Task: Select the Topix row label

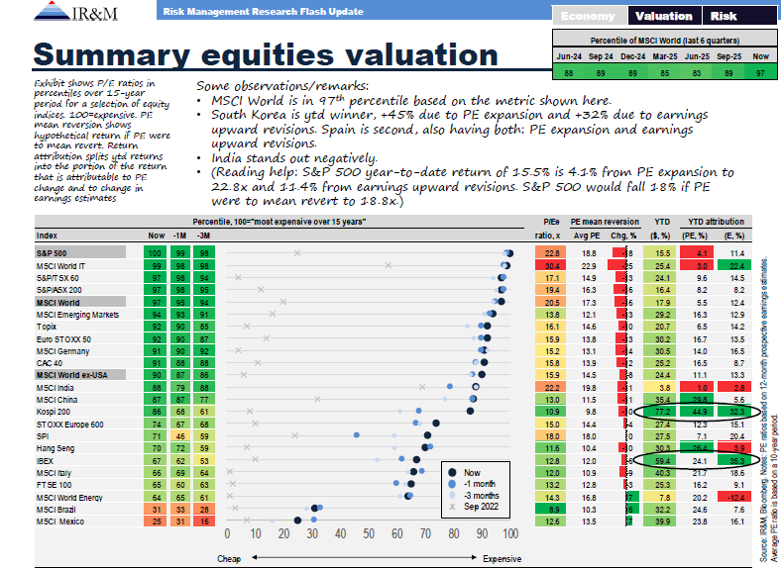Action: point(47,327)
